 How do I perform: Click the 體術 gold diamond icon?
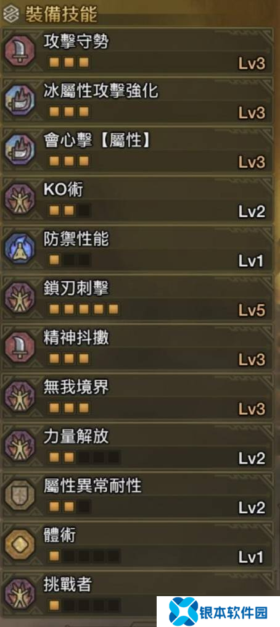point(20,545)
